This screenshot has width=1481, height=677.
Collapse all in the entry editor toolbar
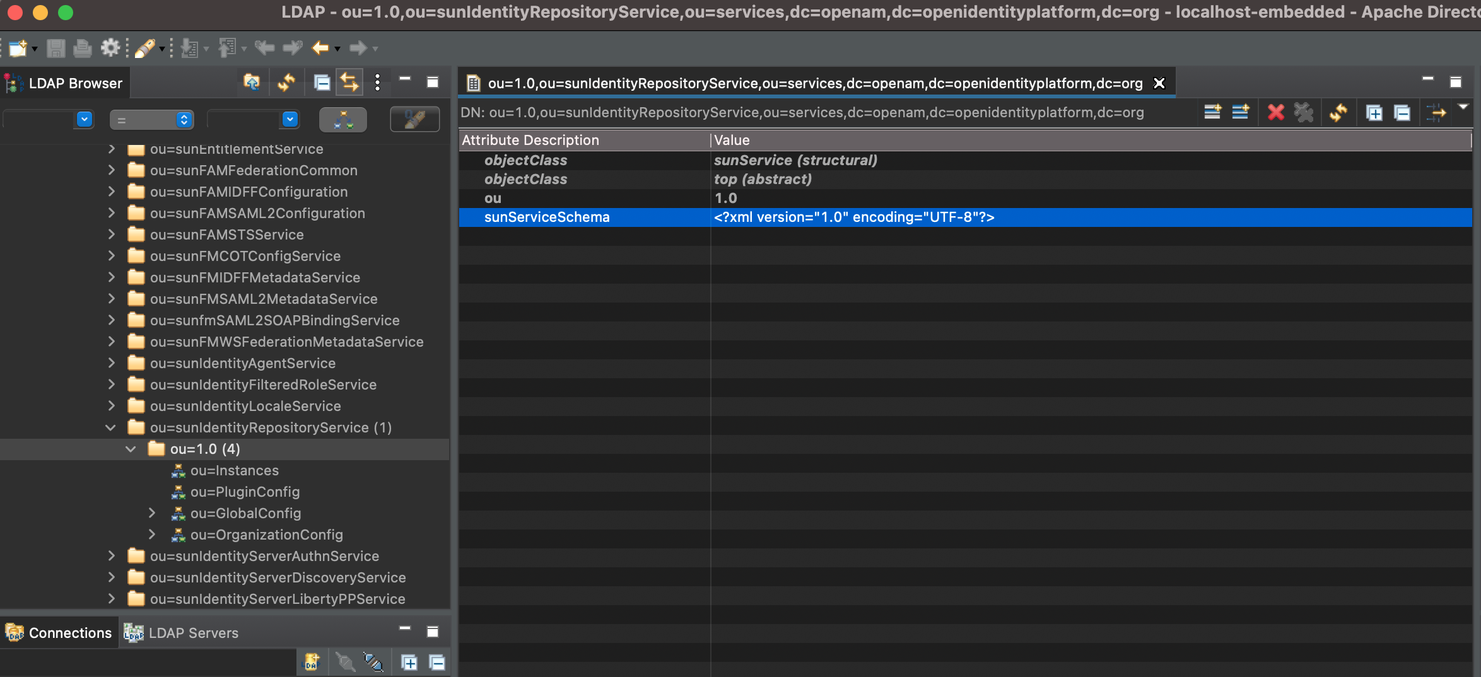(1402, 113)
